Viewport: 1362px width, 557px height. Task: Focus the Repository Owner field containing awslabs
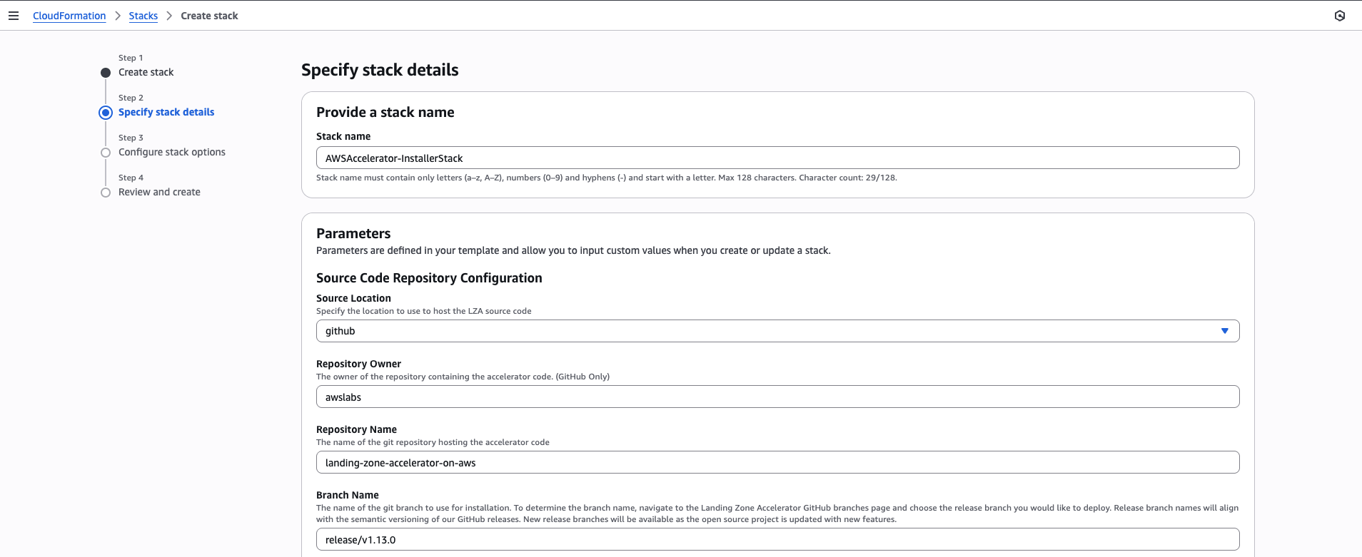[x=777, y=397]
